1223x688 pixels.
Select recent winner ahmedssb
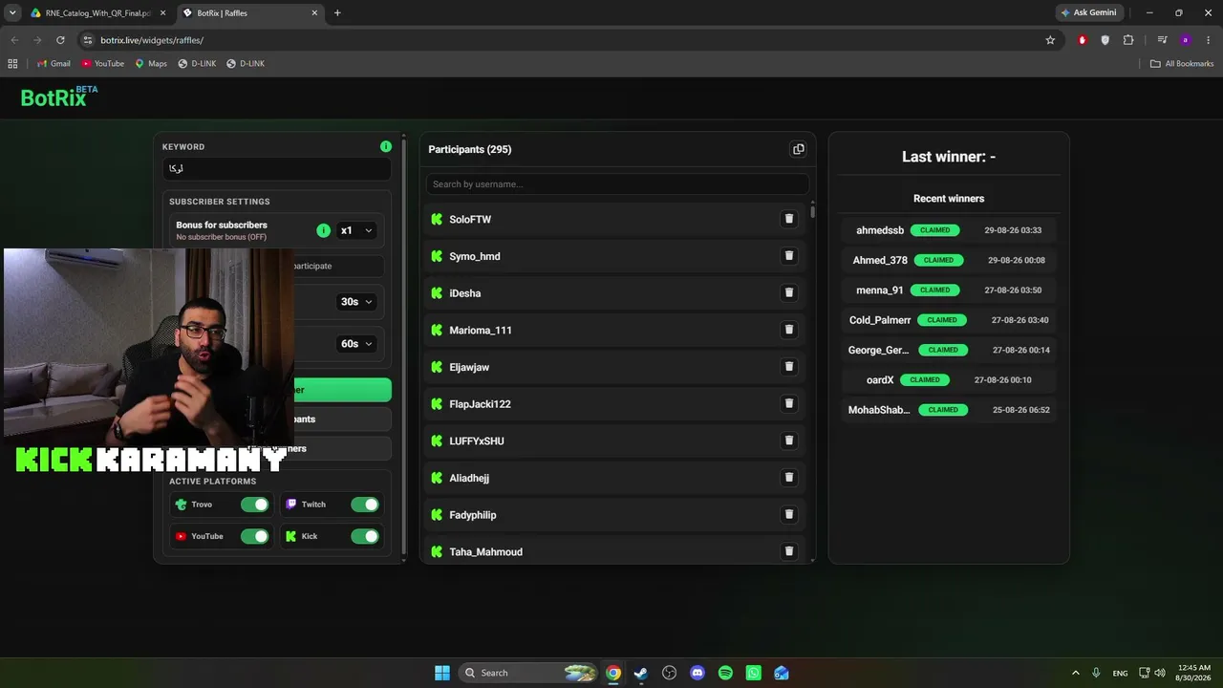click(880, 230)
